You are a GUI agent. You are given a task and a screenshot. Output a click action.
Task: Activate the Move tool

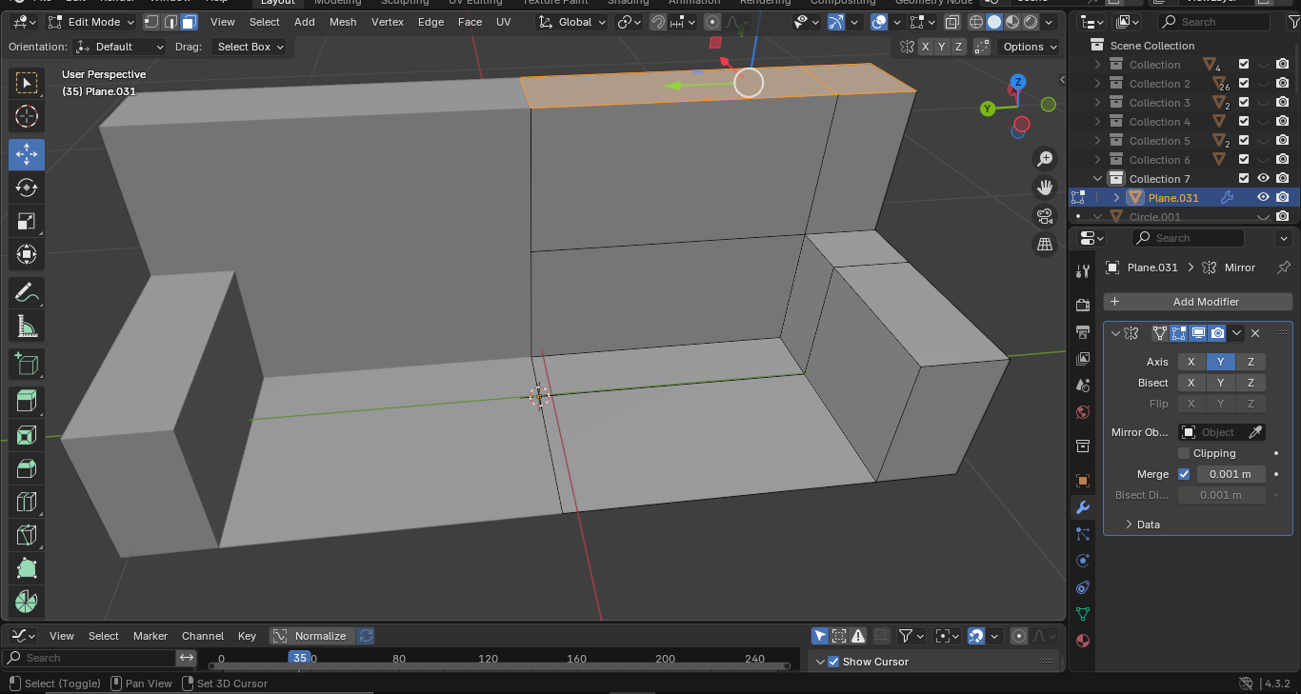pos(27,154)
